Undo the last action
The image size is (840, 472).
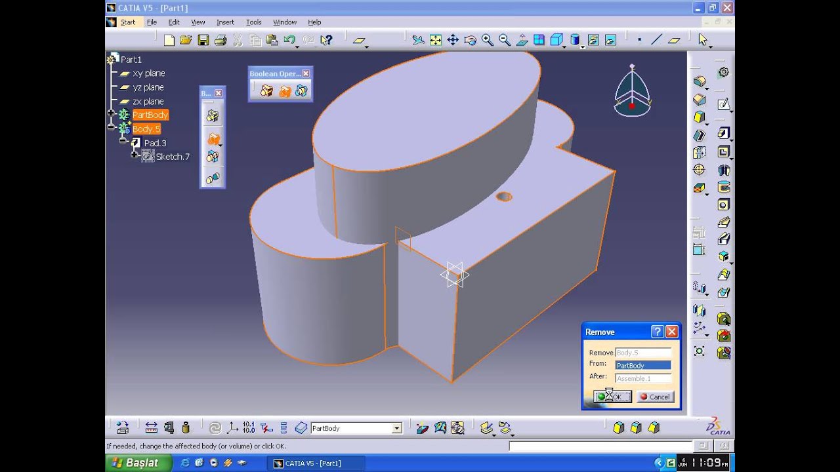pyautogui.click(x=289, y=40)
